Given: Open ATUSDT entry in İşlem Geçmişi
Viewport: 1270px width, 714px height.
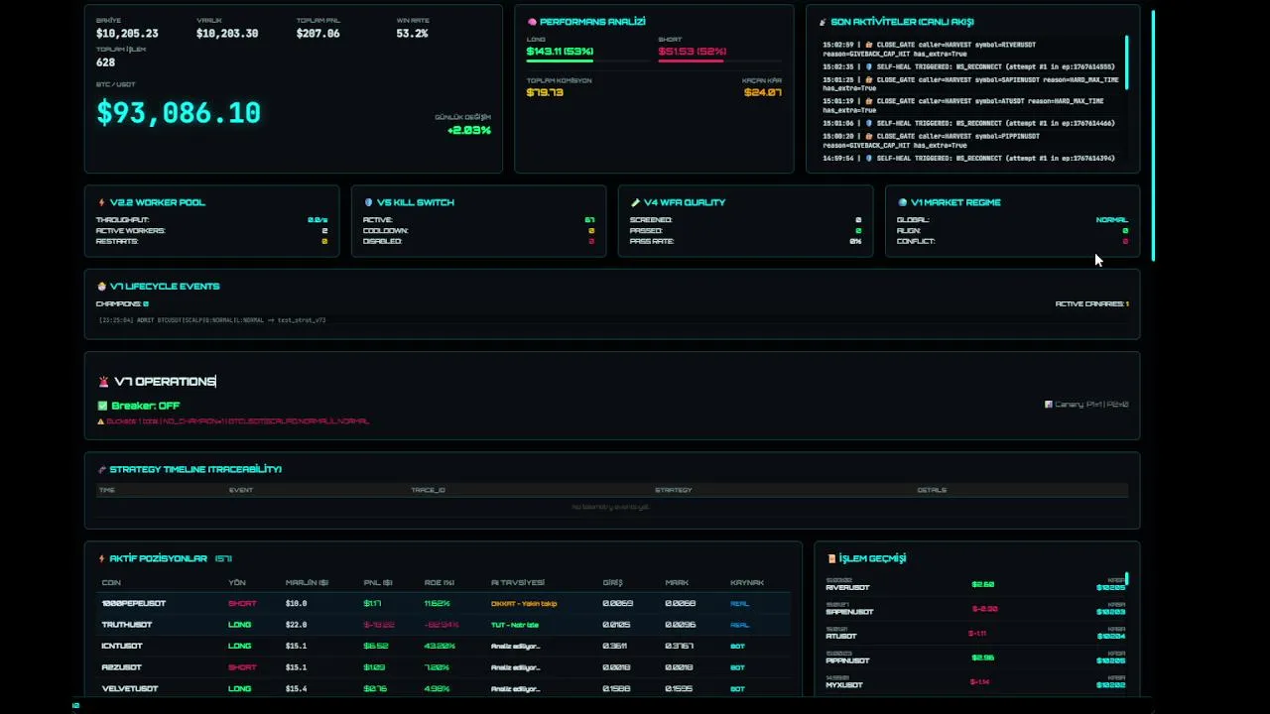Looking at the screenshot, I should click(x=976, y=633).
